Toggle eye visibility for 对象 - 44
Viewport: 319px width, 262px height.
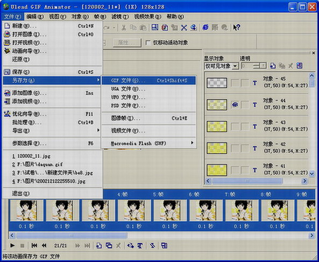click(x=235, y=105)
